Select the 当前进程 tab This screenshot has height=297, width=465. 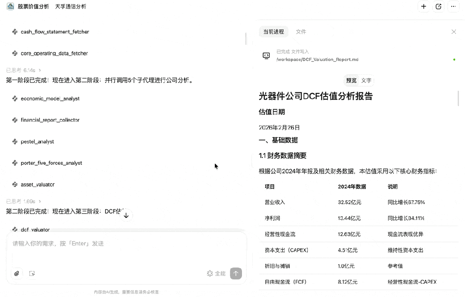click(273, 31)
